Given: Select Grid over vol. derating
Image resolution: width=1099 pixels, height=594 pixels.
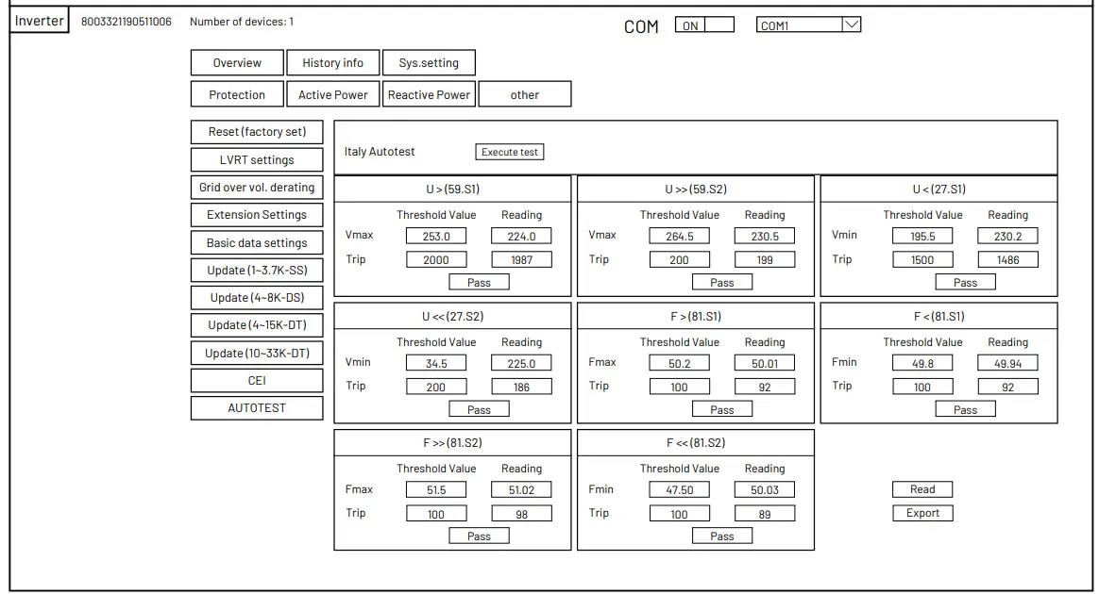Looking at the screenshot, I should (x=256, y=187).
